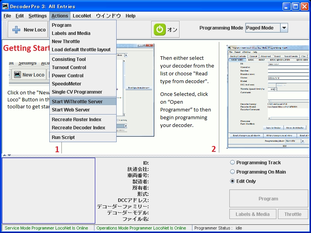
Task: Choose Recreate Decoder Index
Action: pyautogui.click(x=83, y=128)
